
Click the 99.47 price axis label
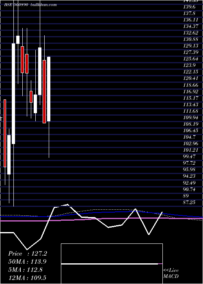(x=189, y=157)
